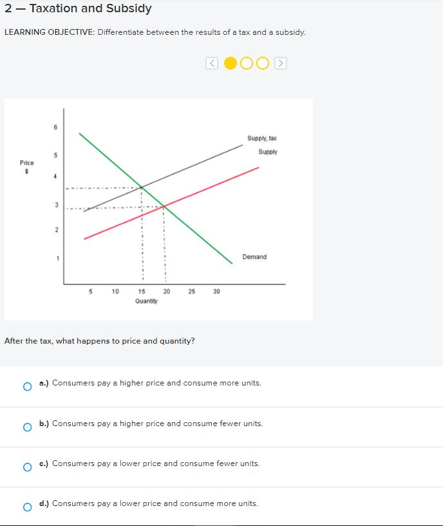The image size is (443, 526).
Task: Click the 'Supply, tax' curve label
Action: tap(262, 138)
